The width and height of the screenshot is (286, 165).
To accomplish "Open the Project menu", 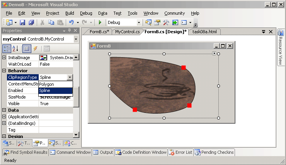I will (53, 13).
